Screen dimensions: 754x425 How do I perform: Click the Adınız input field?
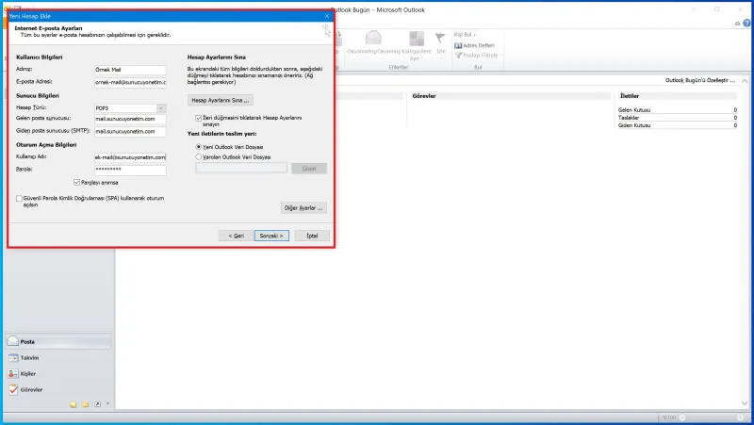(130, 70)
